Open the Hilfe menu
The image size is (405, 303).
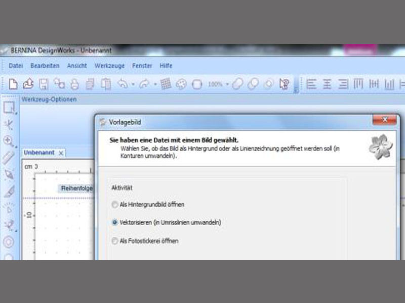pyautogui.click(x=166, y=66)
